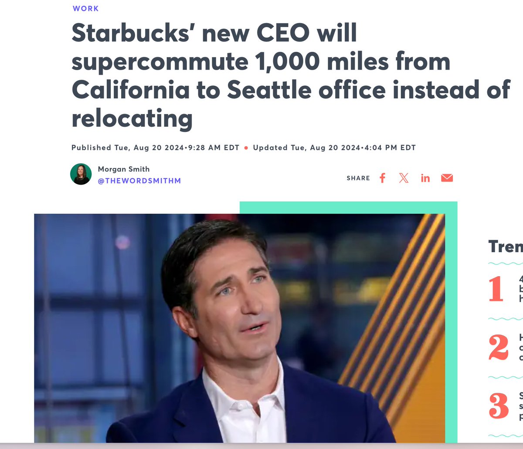Visit the @THEWORDSMITHM handle link
This screenshot has height=449, width=523.
pyautogui.click(x=139, y=180)
